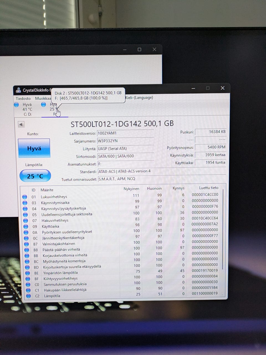Click the status dot of Hakuvirhetiheys row
The height and width of the screenshot is (355, 266).
(x=26, y=221)
